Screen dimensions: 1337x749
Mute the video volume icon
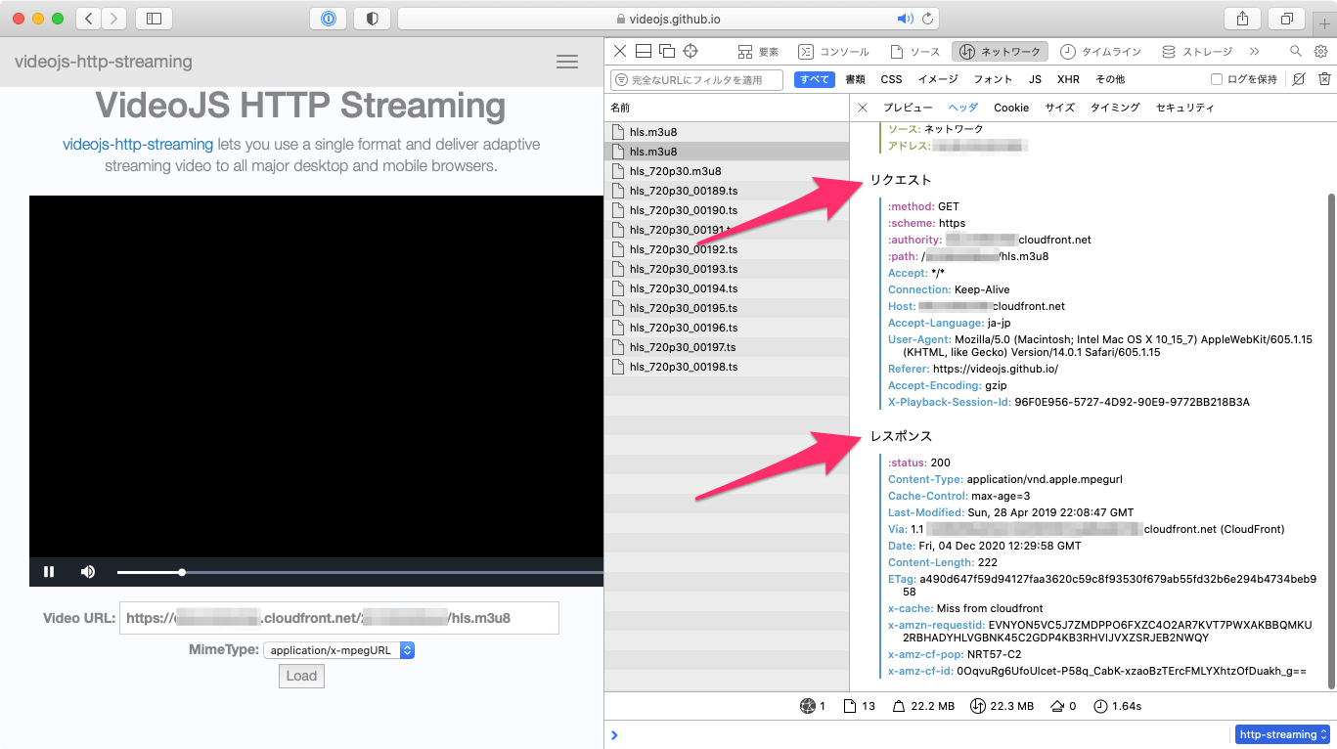point(88,572)
